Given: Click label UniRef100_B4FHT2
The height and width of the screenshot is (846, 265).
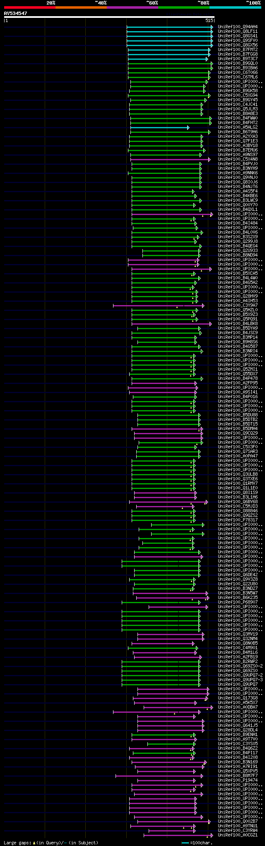Looking at the screenshot, I should (238, 123).
